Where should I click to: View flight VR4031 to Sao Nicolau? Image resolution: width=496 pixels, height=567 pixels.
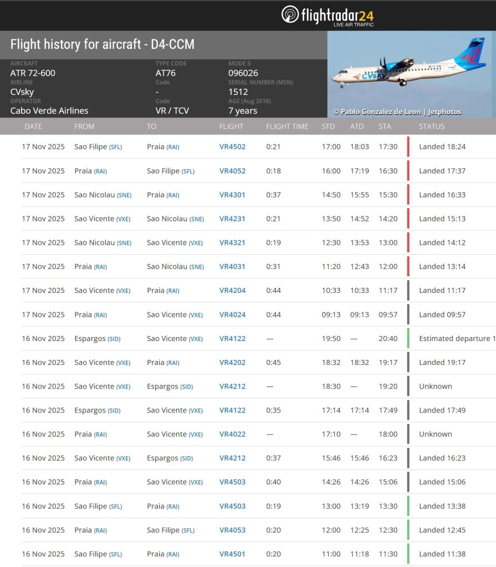coord(232,266)
